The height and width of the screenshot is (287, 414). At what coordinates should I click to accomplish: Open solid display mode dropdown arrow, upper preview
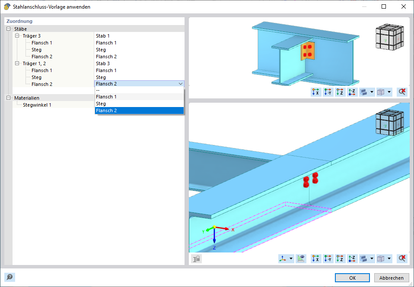pyautogui.click(x=372, y=92)
